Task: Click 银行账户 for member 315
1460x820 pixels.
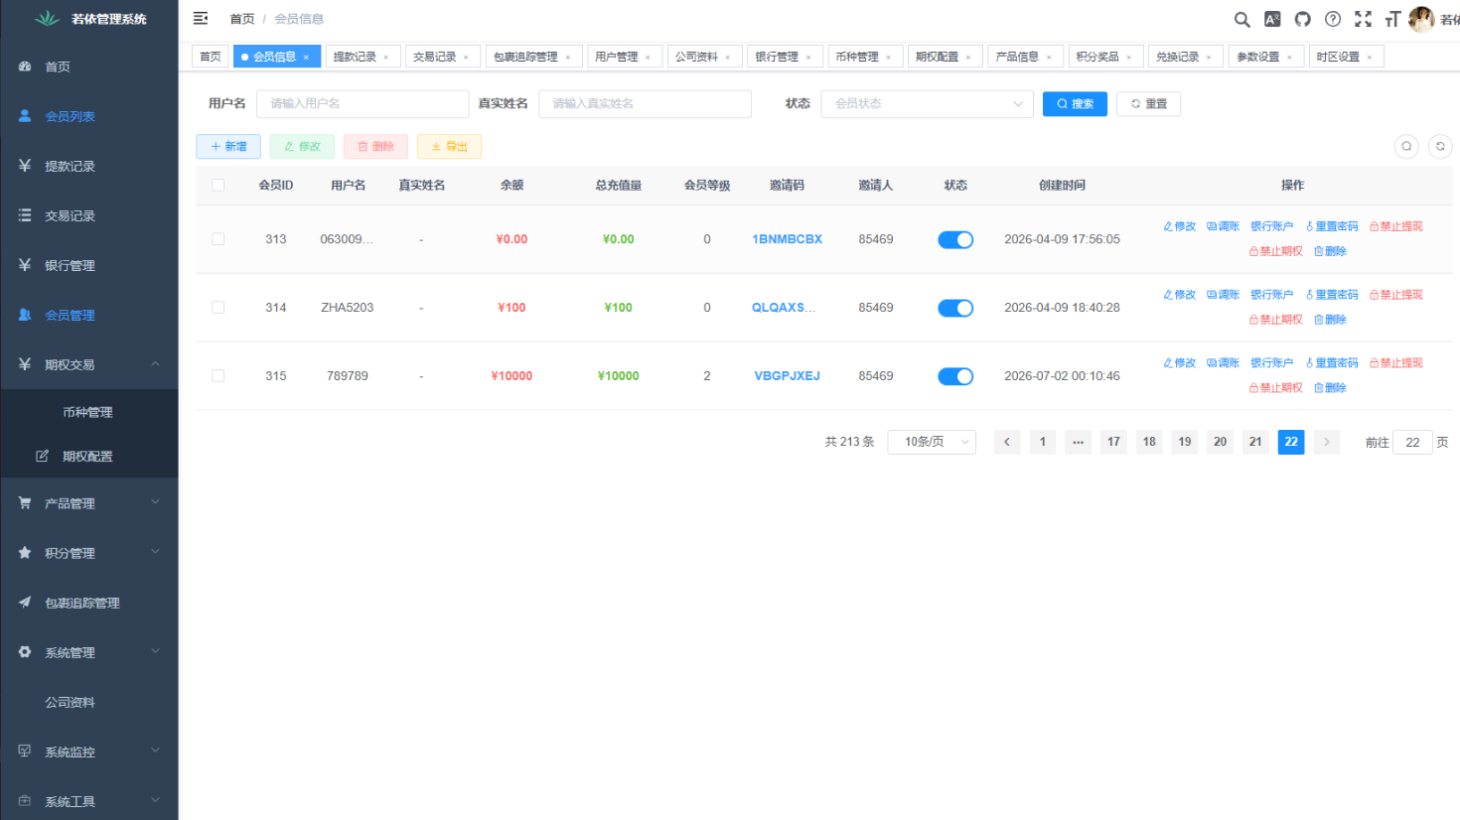Action: (1272, 363)
